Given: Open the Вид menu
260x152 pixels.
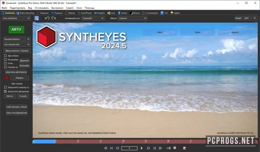Looking at the screenshot, I should 30,8.
